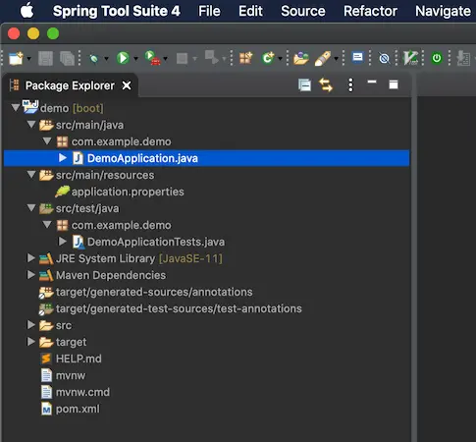Collapse the src/main/resources folder
This screenshot has height=442, width=476.
pyautogui.click(x=31, y=174)
